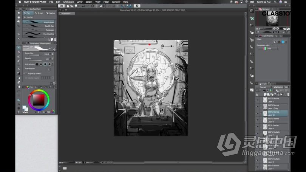306x172 pixels.
Task: Open the File menu
Action: pos(51,2)
